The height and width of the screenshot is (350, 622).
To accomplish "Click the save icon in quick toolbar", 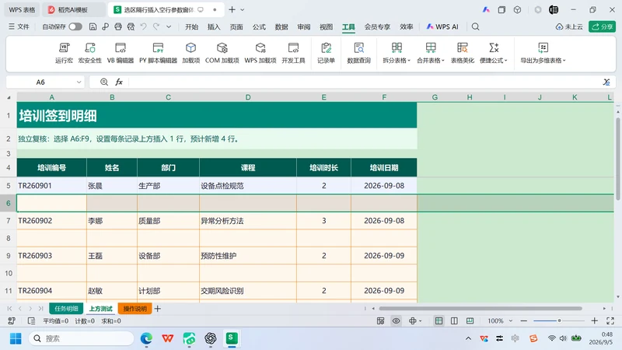I will [93, 26].
